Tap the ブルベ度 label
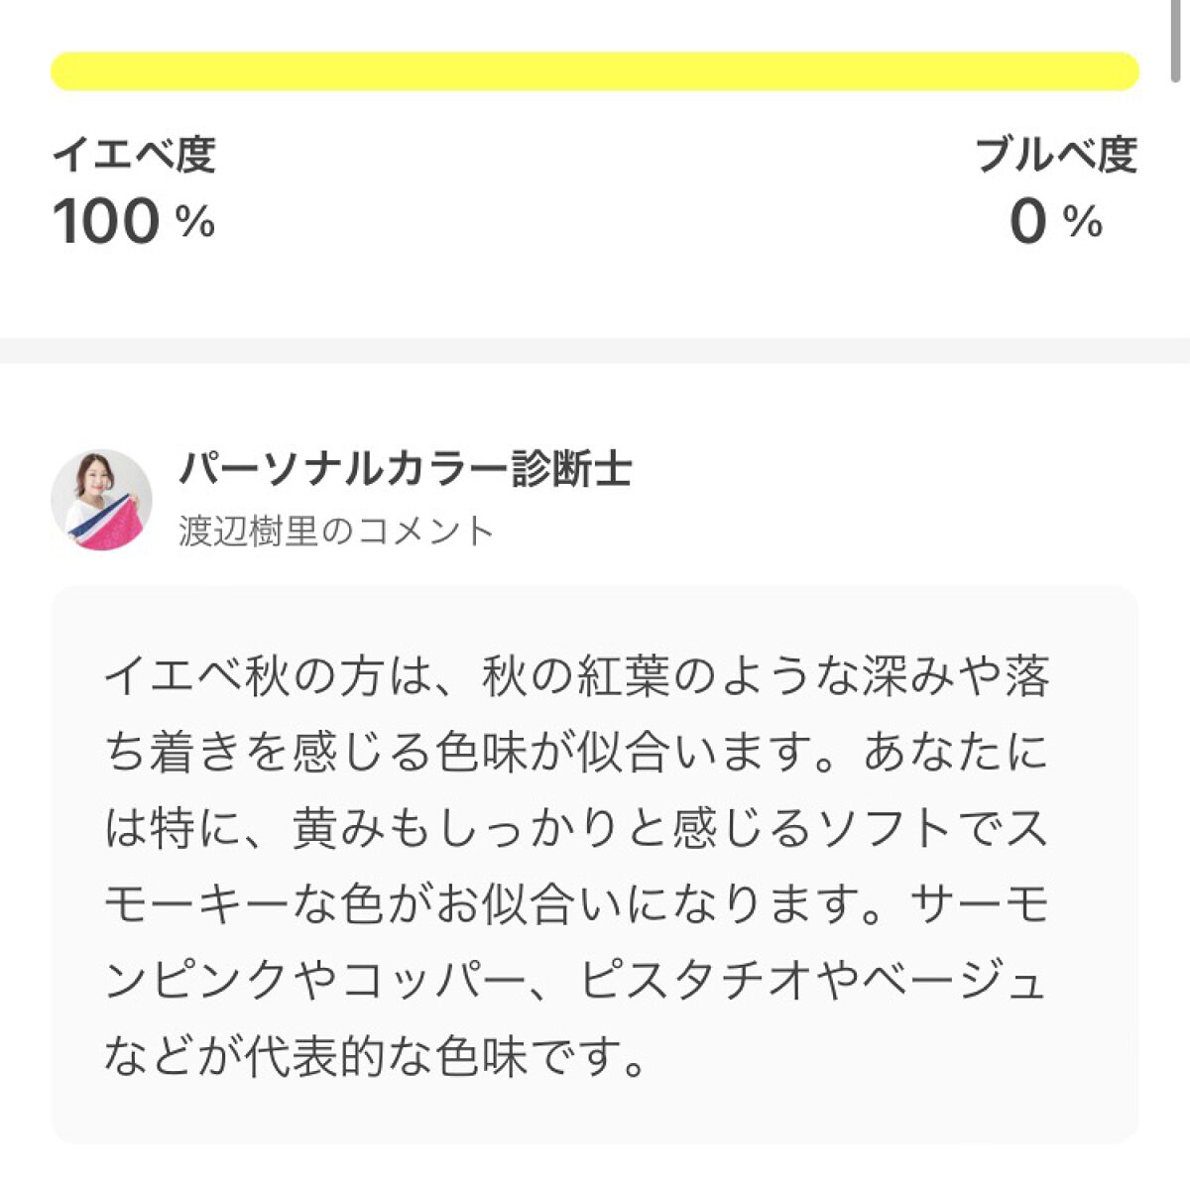Viewport: 1190px width, 1190px height. [1055, 155]
